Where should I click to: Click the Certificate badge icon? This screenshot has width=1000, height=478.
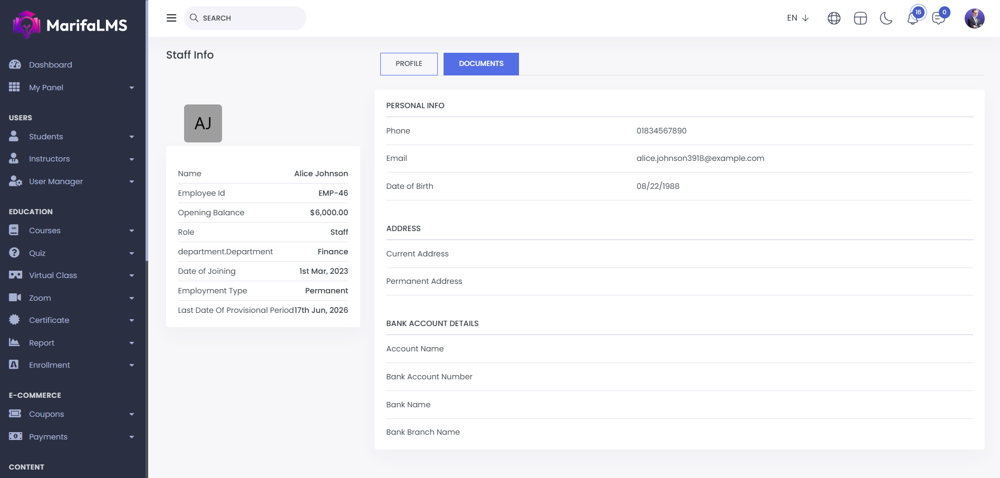click(14, 320)
